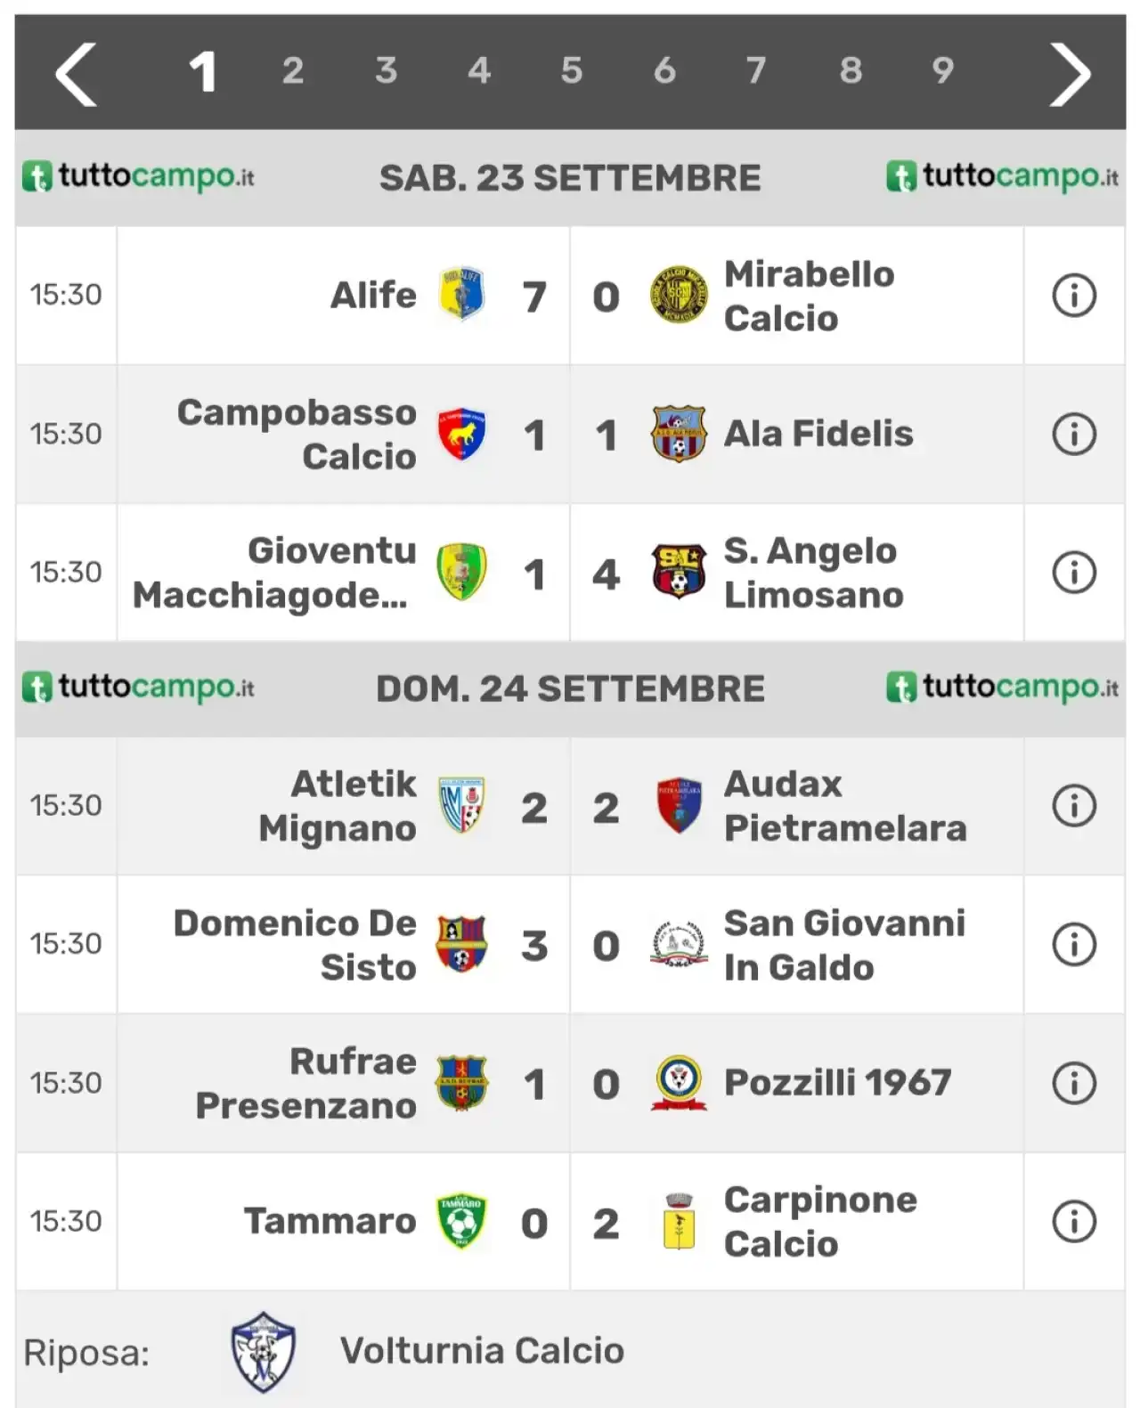Open info icon for Atletik Mignano match
This screenshot has width=1140, height=1408.
1074,806
